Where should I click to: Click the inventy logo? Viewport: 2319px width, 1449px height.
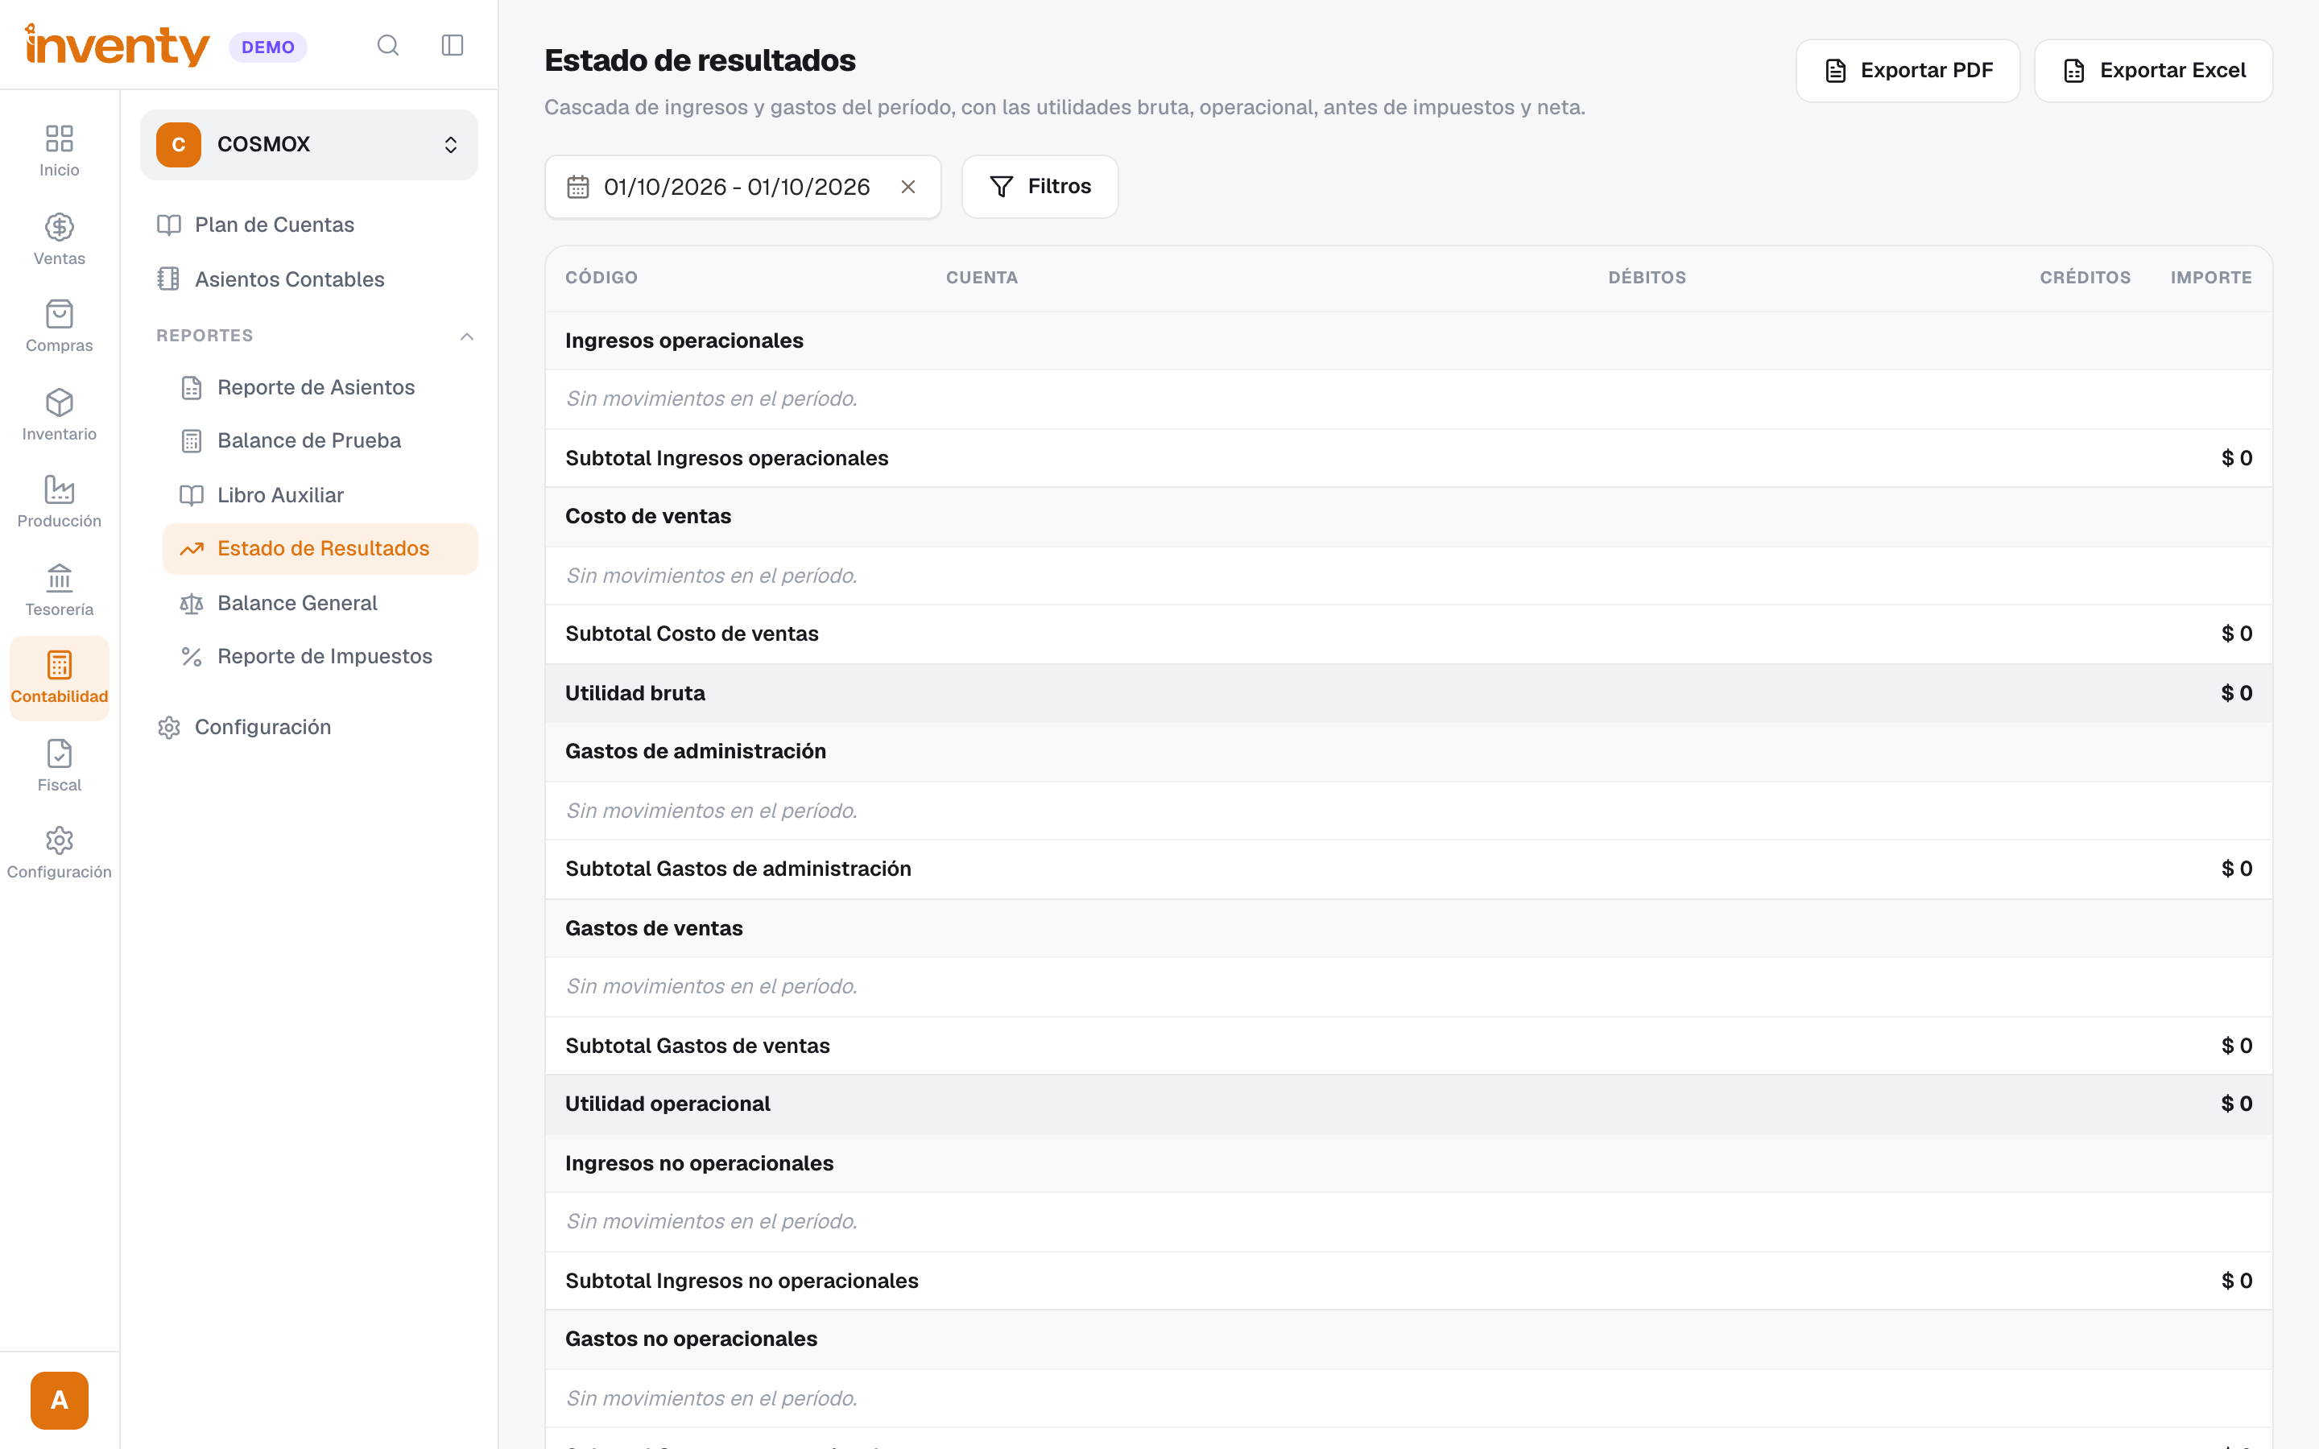pyautogui.click(x=117, y=45)
